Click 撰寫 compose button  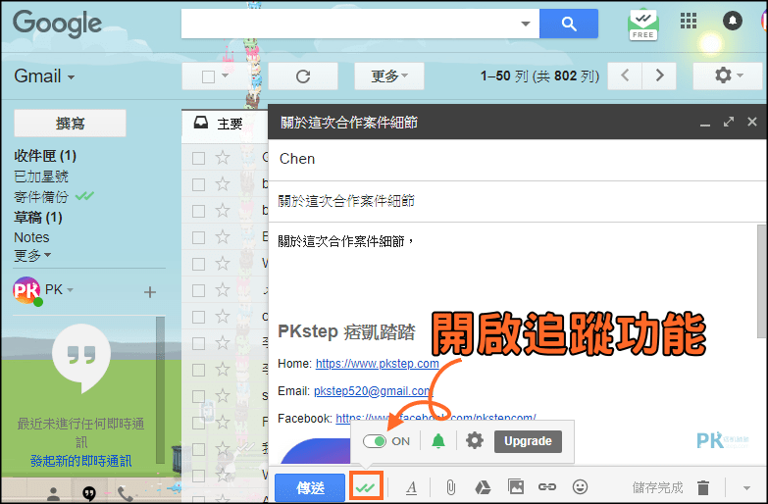[x=70, y=123]
